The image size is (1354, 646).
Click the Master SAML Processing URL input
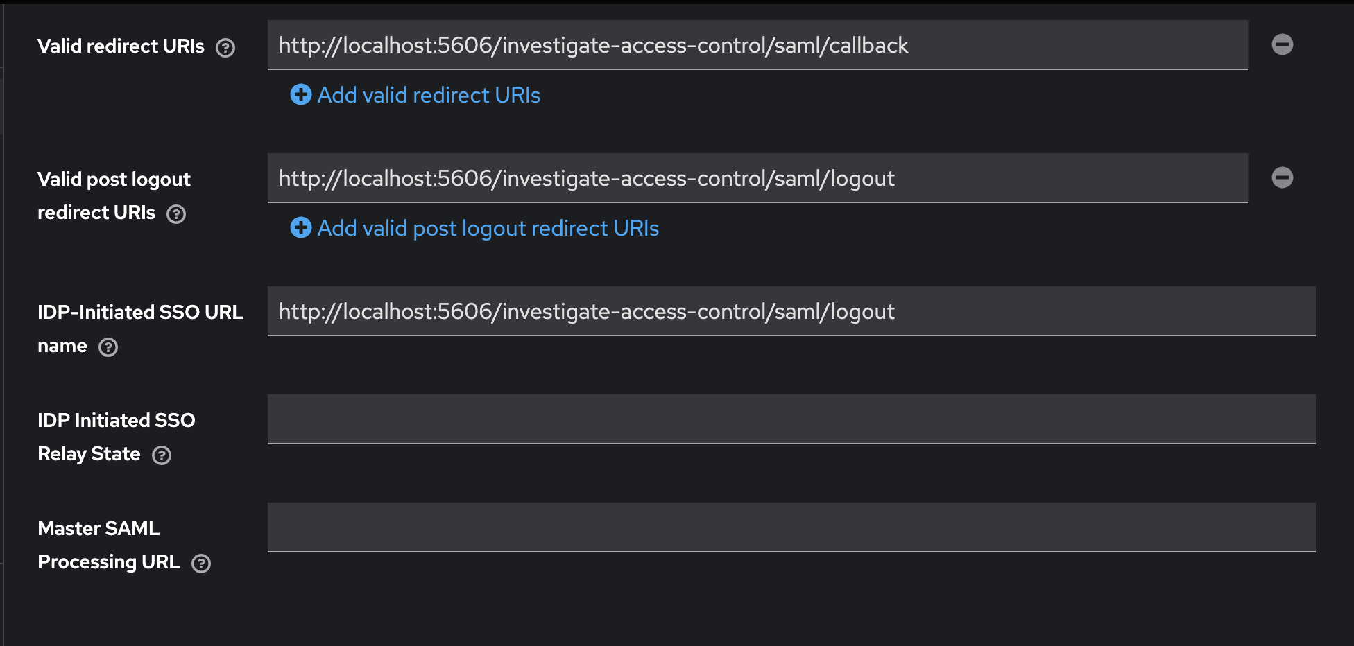(791, 527)
